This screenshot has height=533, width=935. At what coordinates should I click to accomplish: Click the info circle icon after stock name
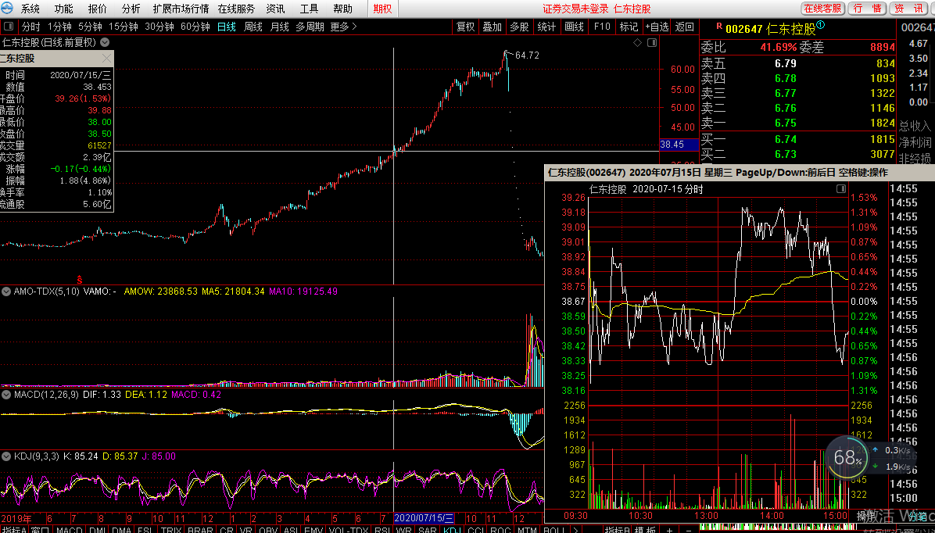(x=821, y=26)
